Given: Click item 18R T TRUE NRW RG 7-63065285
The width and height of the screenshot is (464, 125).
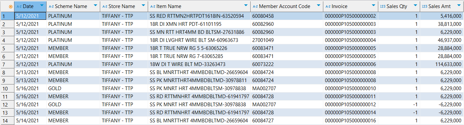Looking at the screenshot, I should click(x=199, y=56).
